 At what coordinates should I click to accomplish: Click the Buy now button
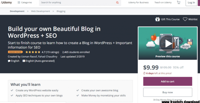click(x=168, y=92)
